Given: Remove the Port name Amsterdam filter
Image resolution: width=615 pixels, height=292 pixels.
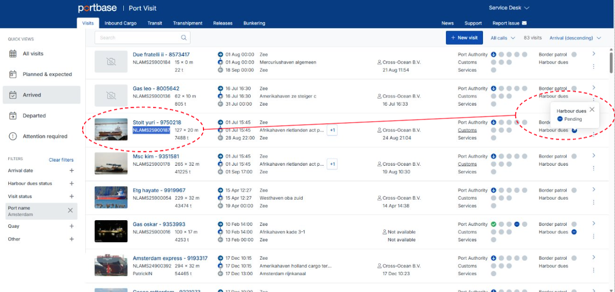Looking at the screenshot, I should click(70, 210).
